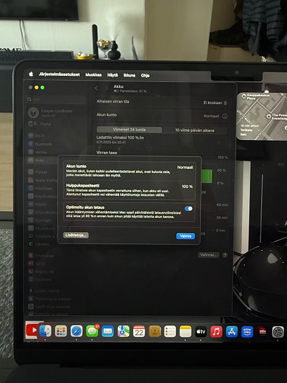
Task: Open Maps app from dock
Action: [x=124, y=331]
